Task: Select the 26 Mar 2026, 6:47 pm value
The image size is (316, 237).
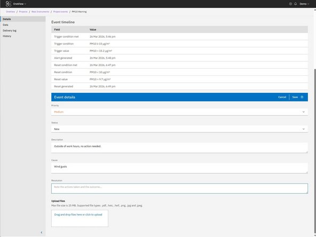Action: pos(102,65)
